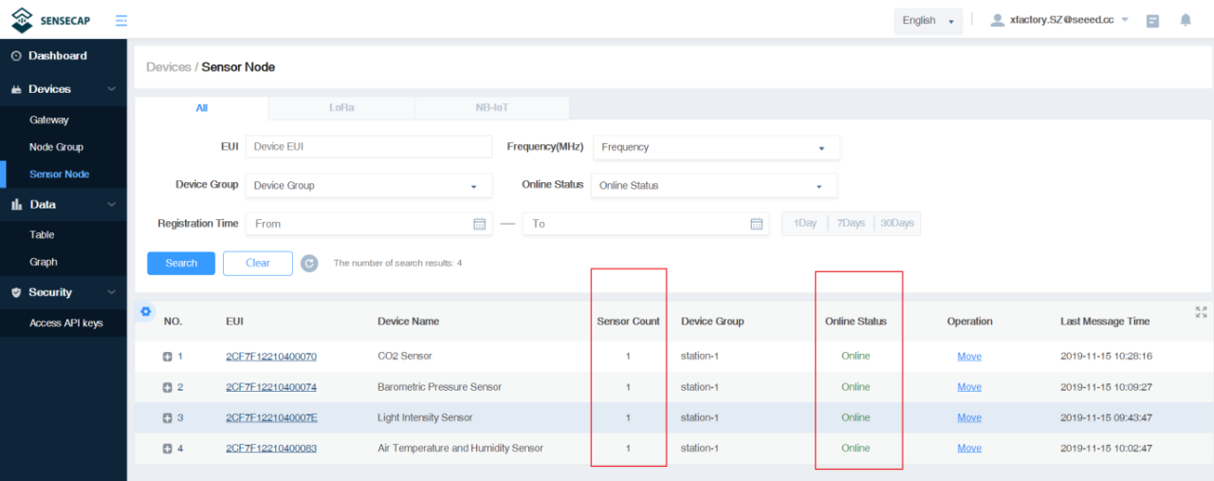Click Online status of Light Intensity Sensor

coord(855,417)
